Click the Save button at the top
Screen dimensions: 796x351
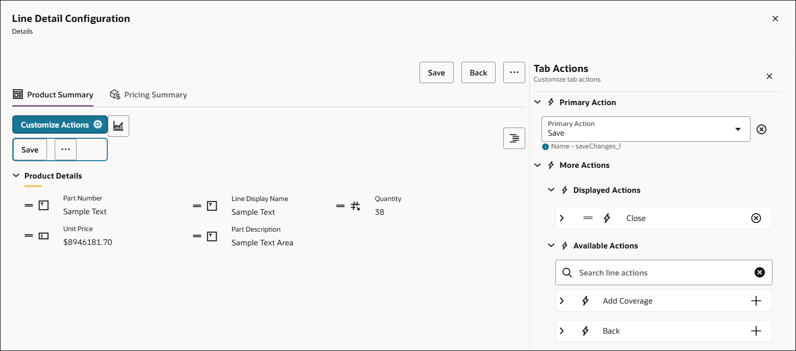point(436,72)
